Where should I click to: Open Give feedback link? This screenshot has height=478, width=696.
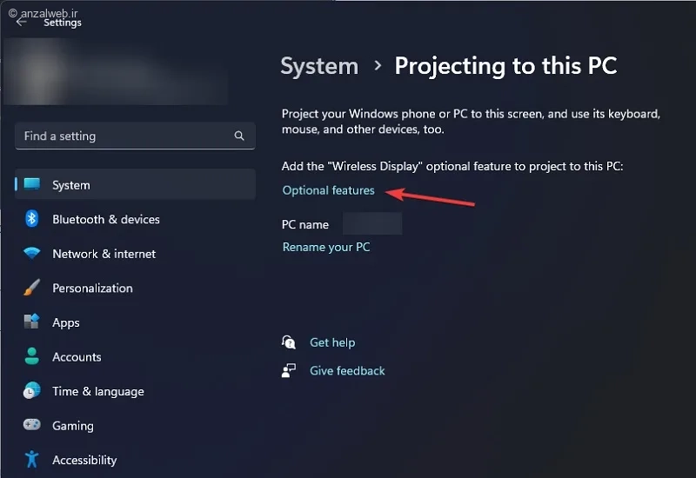[347, 371]
